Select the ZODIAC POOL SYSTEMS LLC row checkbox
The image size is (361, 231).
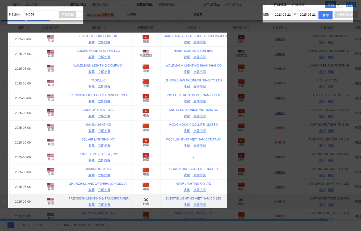click(x=4, y=54)
